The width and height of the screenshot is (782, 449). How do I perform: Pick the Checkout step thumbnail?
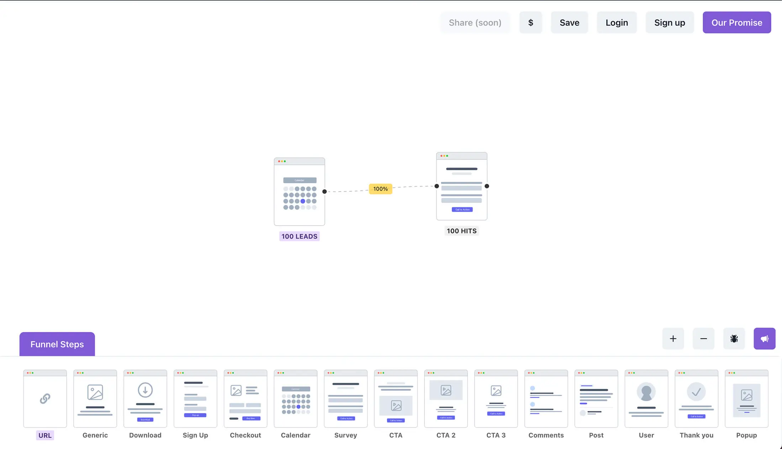245,398
